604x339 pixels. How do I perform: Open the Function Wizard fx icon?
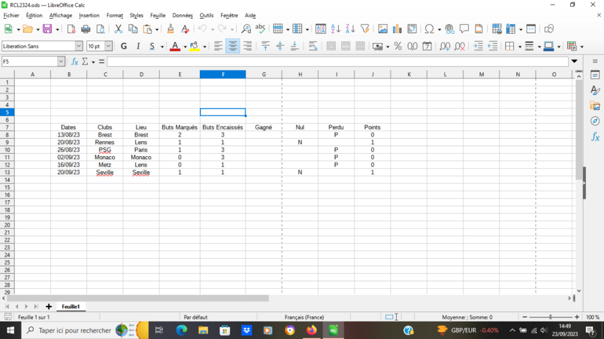click(x=74, y=62)
